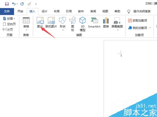Viewport: 157px width, 117px height.
Task: Click the SmartArt icon
Action: pos(94,20)
